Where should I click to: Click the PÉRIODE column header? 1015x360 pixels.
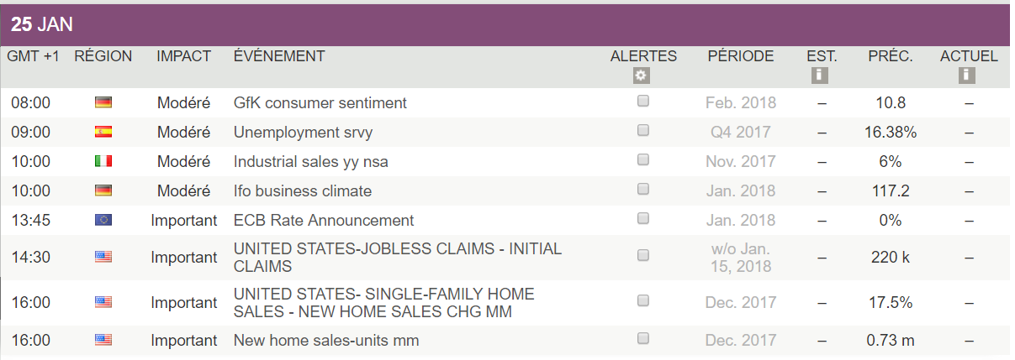(x=740, y=56)
